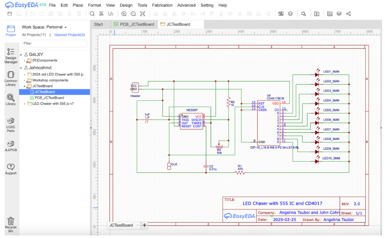The height and width of the screenshot is (238, 385).
Task: Open the Recycle Bin
Action: click(x=11, y=223)
